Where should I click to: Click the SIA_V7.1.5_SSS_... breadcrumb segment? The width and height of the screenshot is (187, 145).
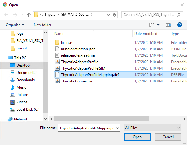point(75,15)
